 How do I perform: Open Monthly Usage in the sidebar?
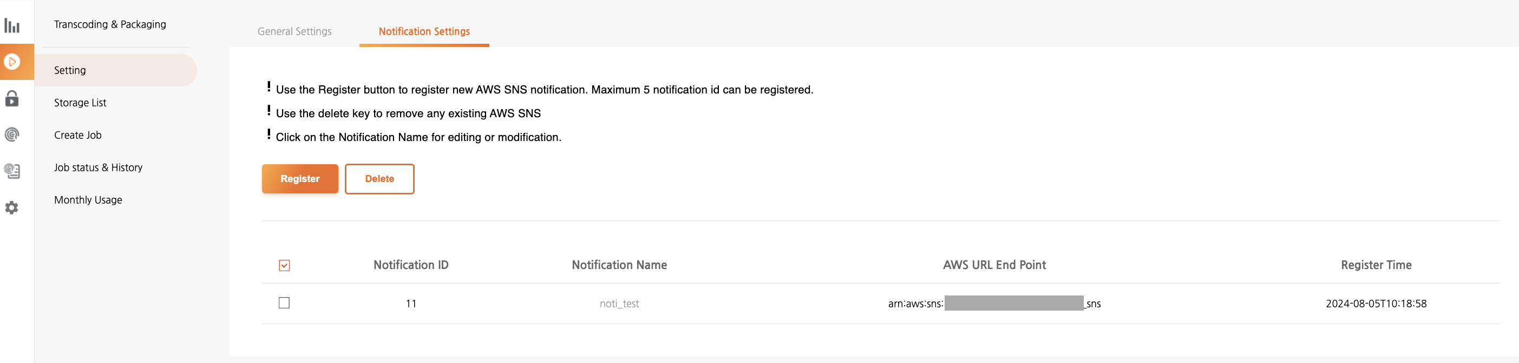(x=88, y=199)
